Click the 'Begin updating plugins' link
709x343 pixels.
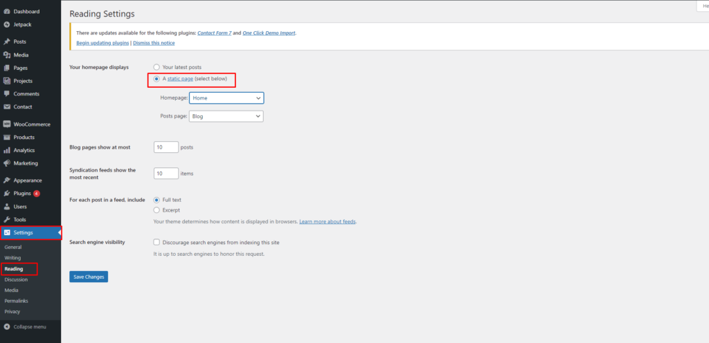tap(102, 43)
